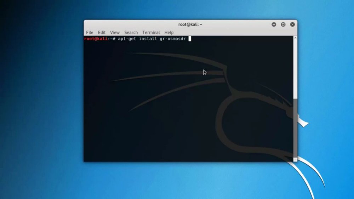Maximize the terminal window
The height and width of the screenshot is (199, 354).
coord(283,24)
